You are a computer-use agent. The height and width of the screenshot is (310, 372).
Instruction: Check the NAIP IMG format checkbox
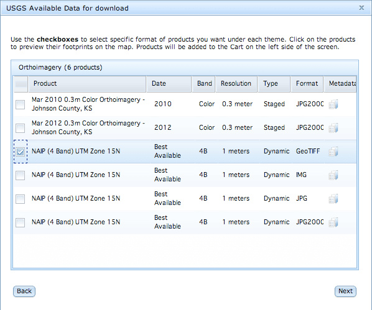pos(20,175)
